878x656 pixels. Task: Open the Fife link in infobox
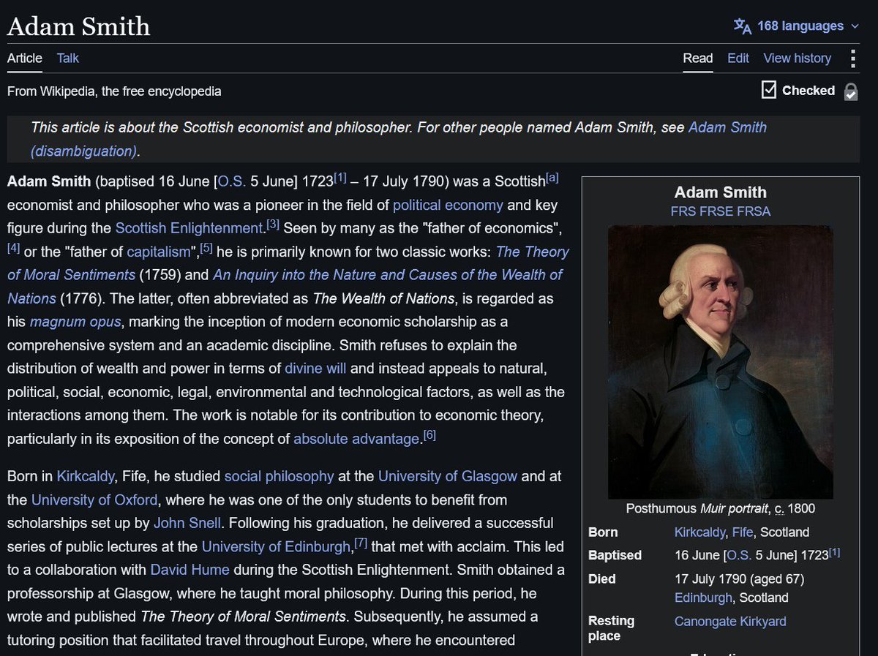point(741,532)
